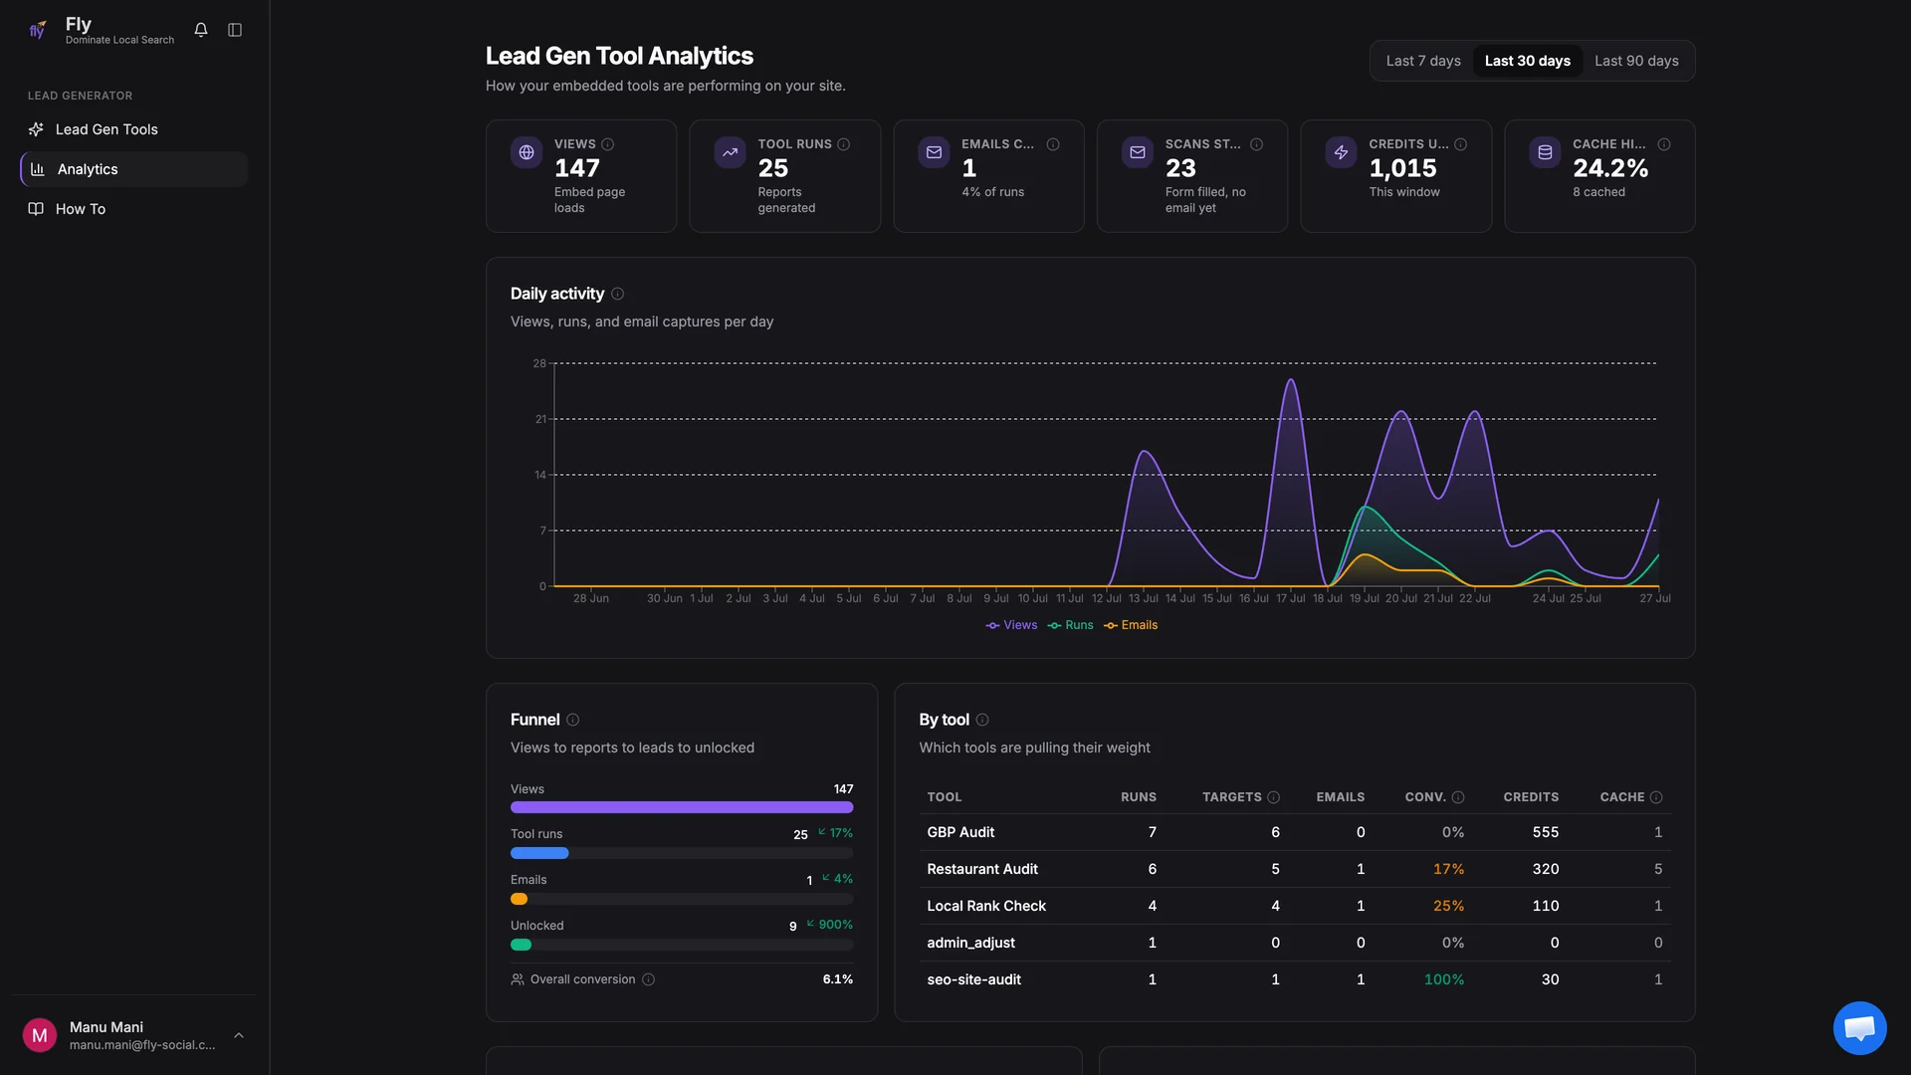Show info for Cache column
Screen dimensions: 1911x1075
(1656, 797)
